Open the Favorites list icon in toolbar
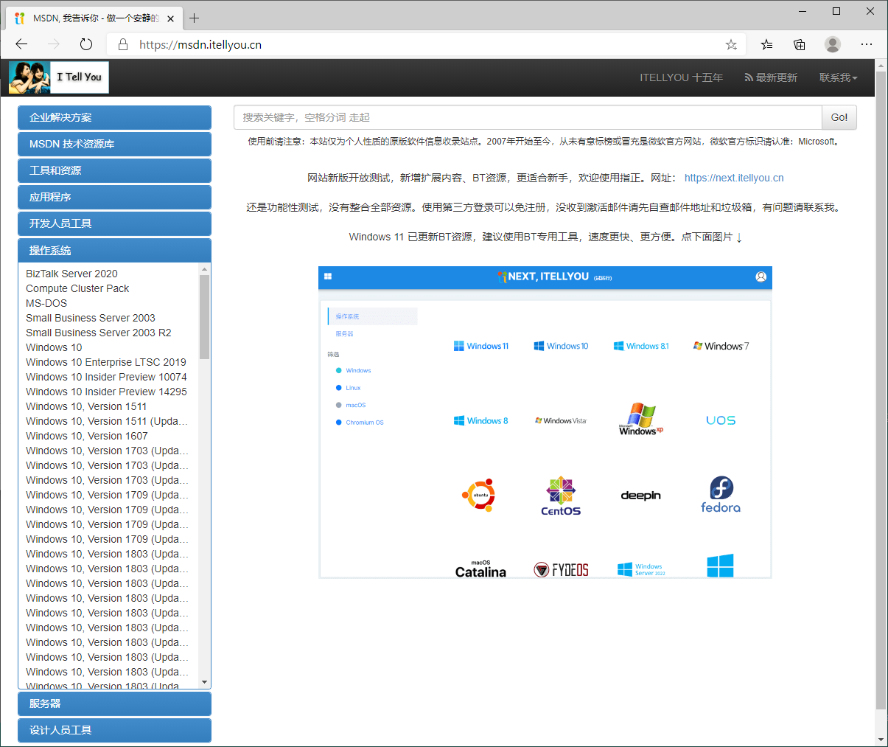The height and width of the screenshot is (747, 888). (767, 44)
